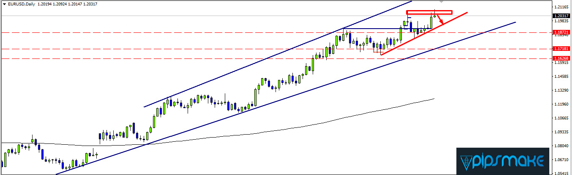Click the 1.08040 price scale label
Image resolution: width=573 pixels, height=175 pixels.
click(x=562, y=146)
